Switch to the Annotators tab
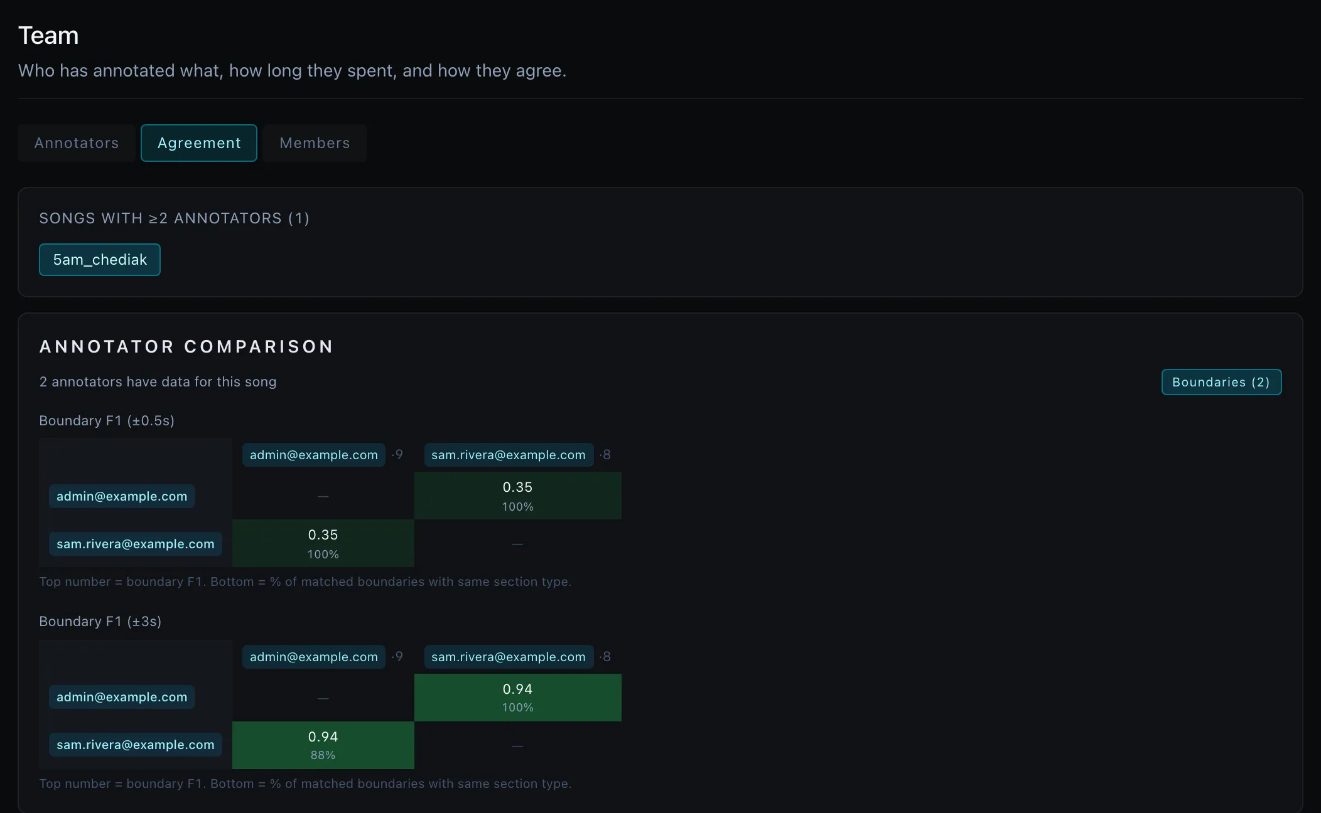Image resolution: width=1321 pixels, height=813 pixels. (x=77, y=143)
